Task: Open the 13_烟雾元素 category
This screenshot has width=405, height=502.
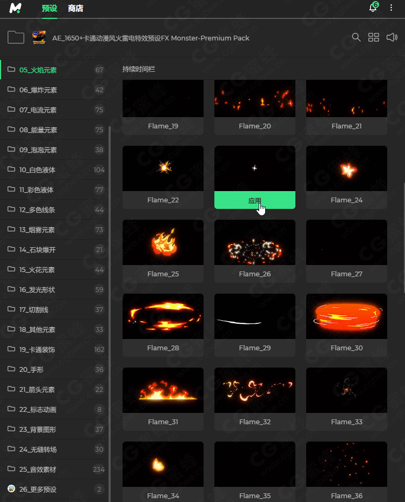Action: point(54,230)
